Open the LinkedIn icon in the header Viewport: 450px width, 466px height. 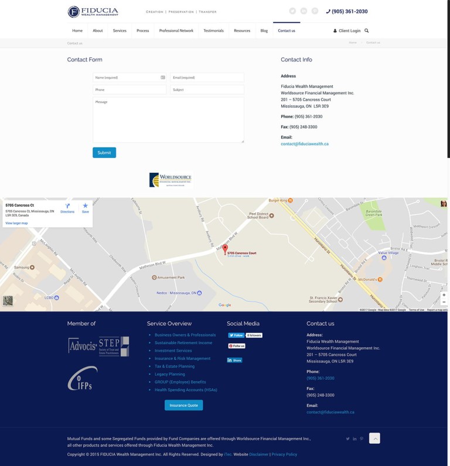(x=304, y=11)
